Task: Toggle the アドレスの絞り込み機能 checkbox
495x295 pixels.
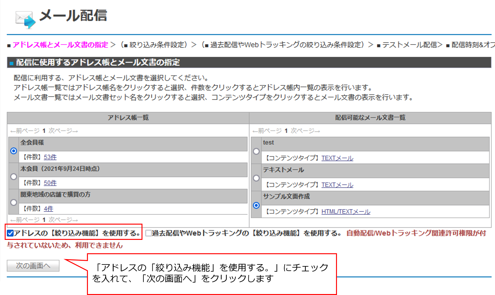Action: click(10, 233)
